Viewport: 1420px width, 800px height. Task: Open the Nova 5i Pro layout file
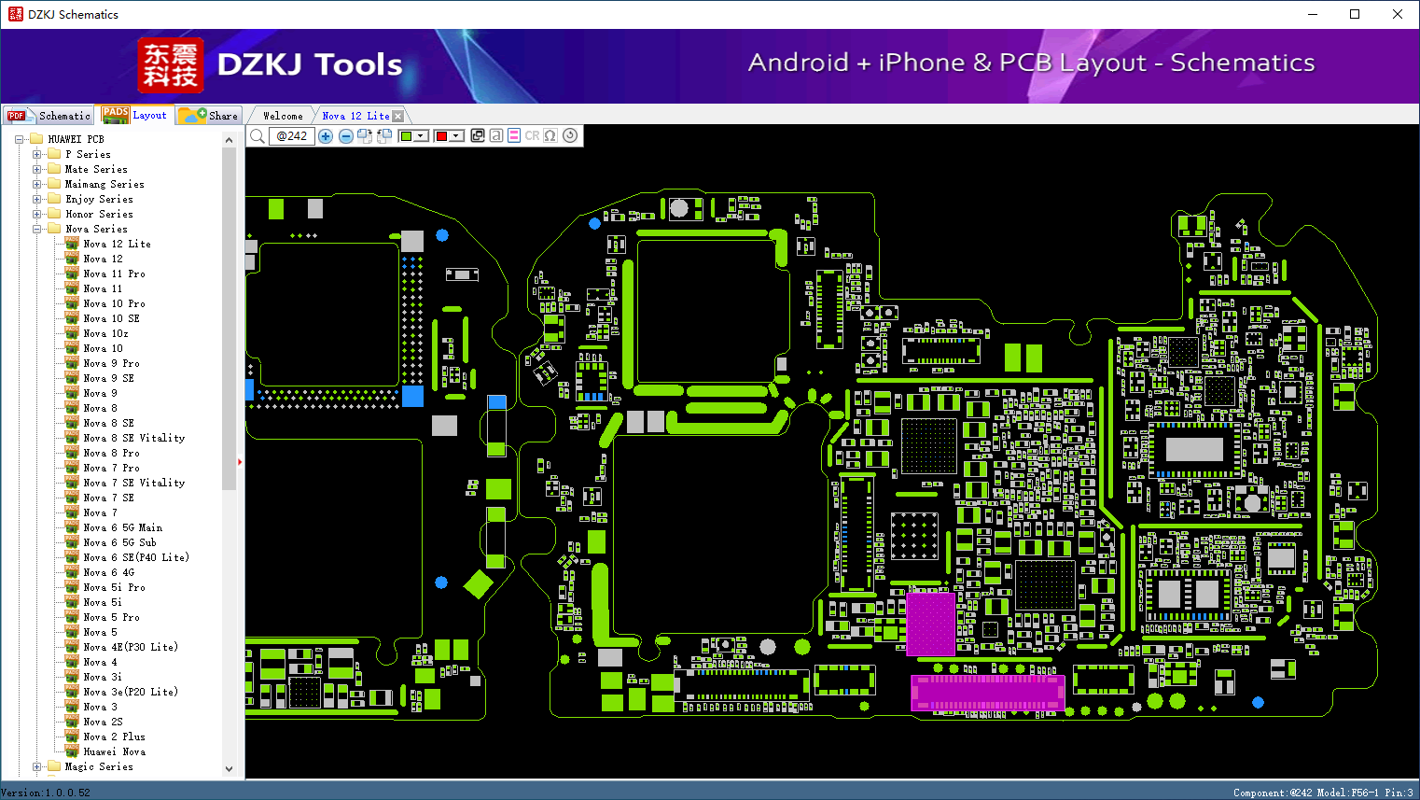click(x=114, y=587)
